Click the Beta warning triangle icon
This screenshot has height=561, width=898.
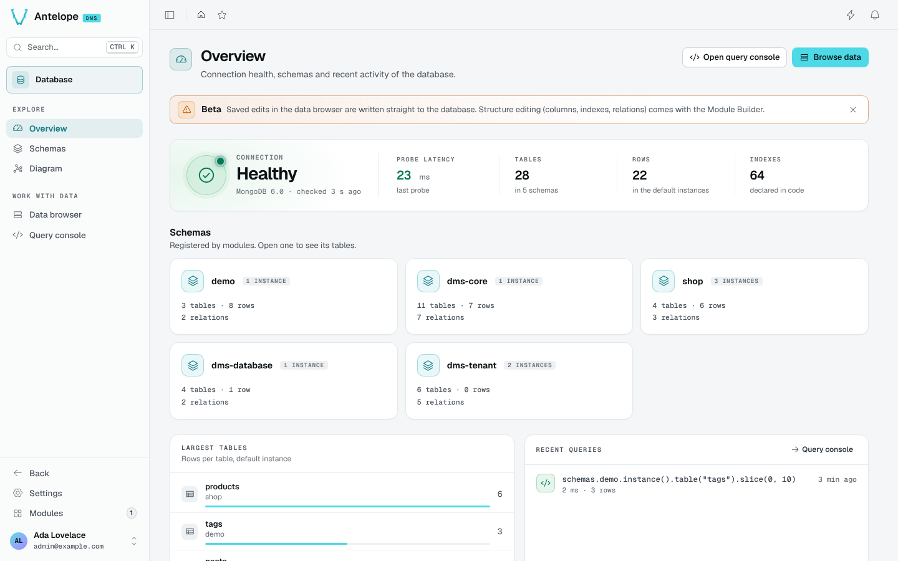tap(186, 110)
